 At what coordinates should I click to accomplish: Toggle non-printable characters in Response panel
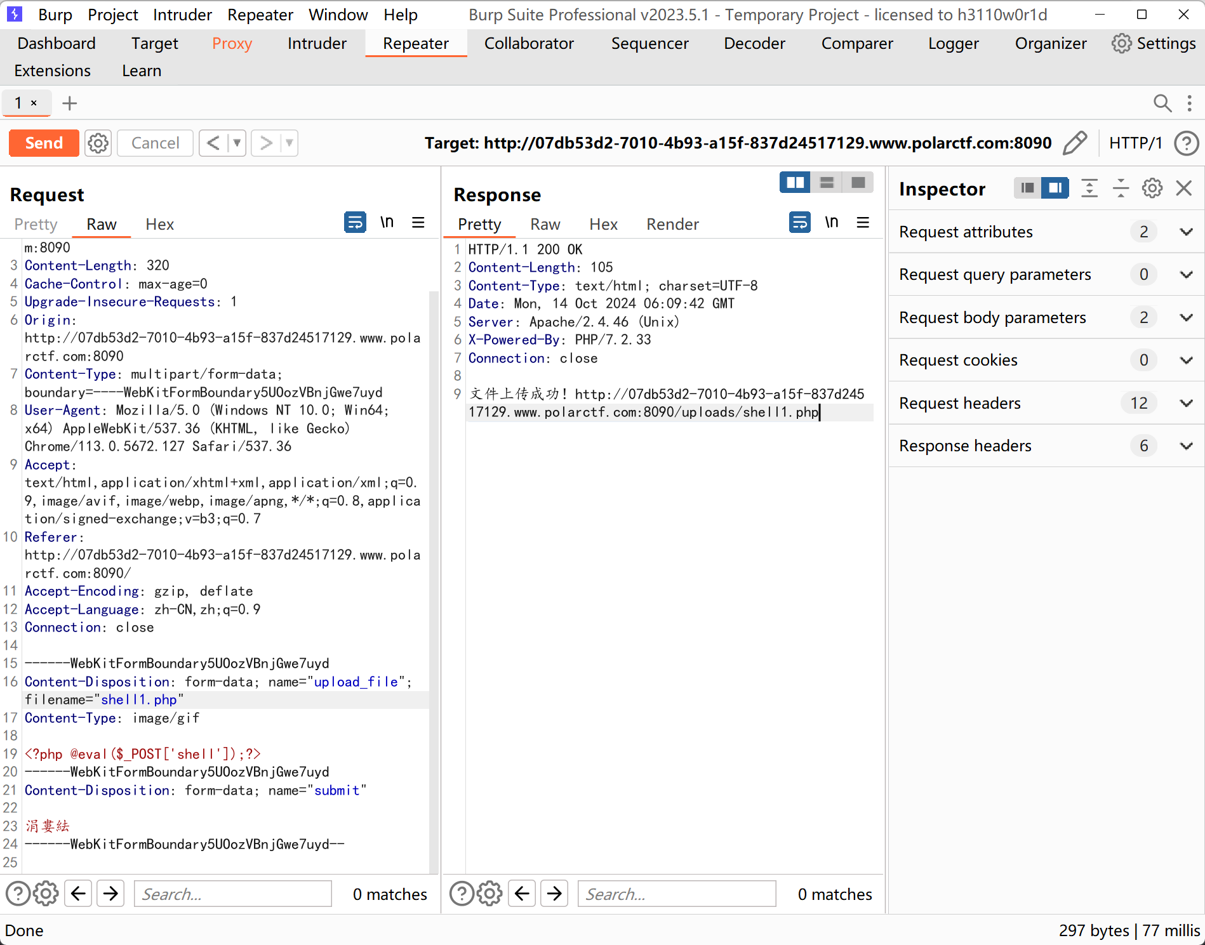point(831,222)
